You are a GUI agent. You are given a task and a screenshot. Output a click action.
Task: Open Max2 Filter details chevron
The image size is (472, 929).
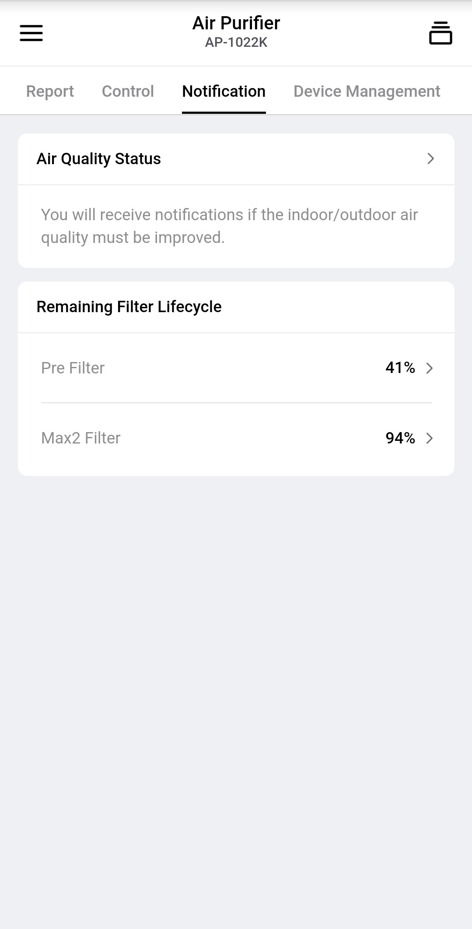430,438
